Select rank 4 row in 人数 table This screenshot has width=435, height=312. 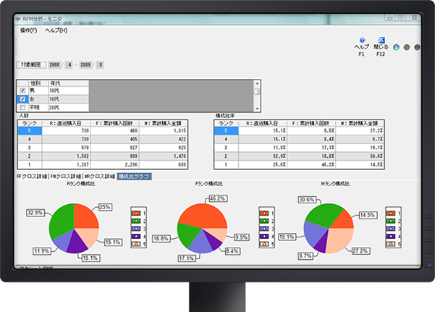pos(103,139)
